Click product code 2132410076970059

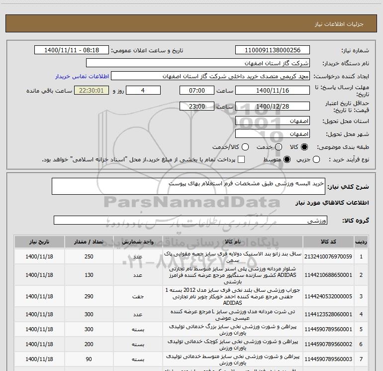coord(328,256)
